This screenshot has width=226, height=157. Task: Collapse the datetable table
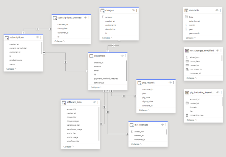(x=191, y=38)
